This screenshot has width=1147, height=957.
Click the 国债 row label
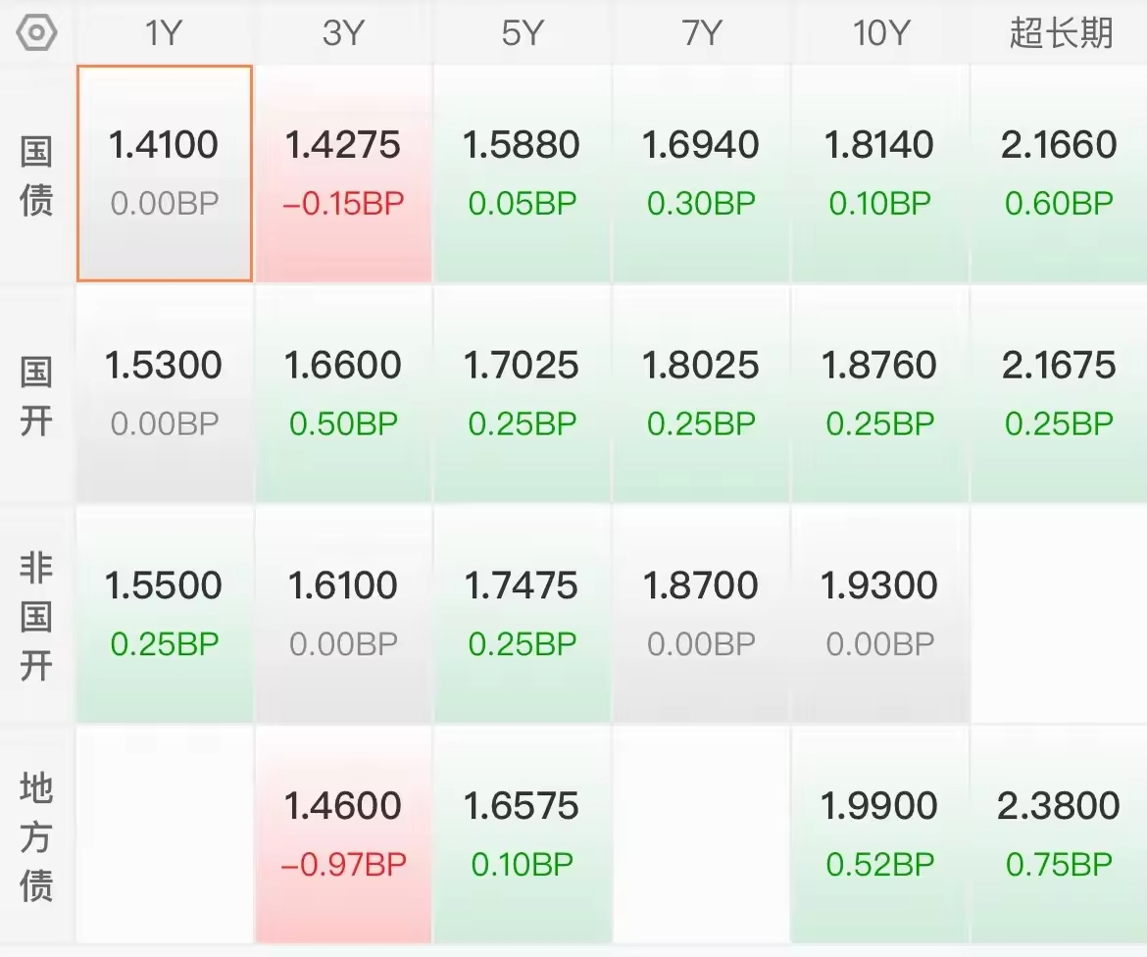(37, 176)
